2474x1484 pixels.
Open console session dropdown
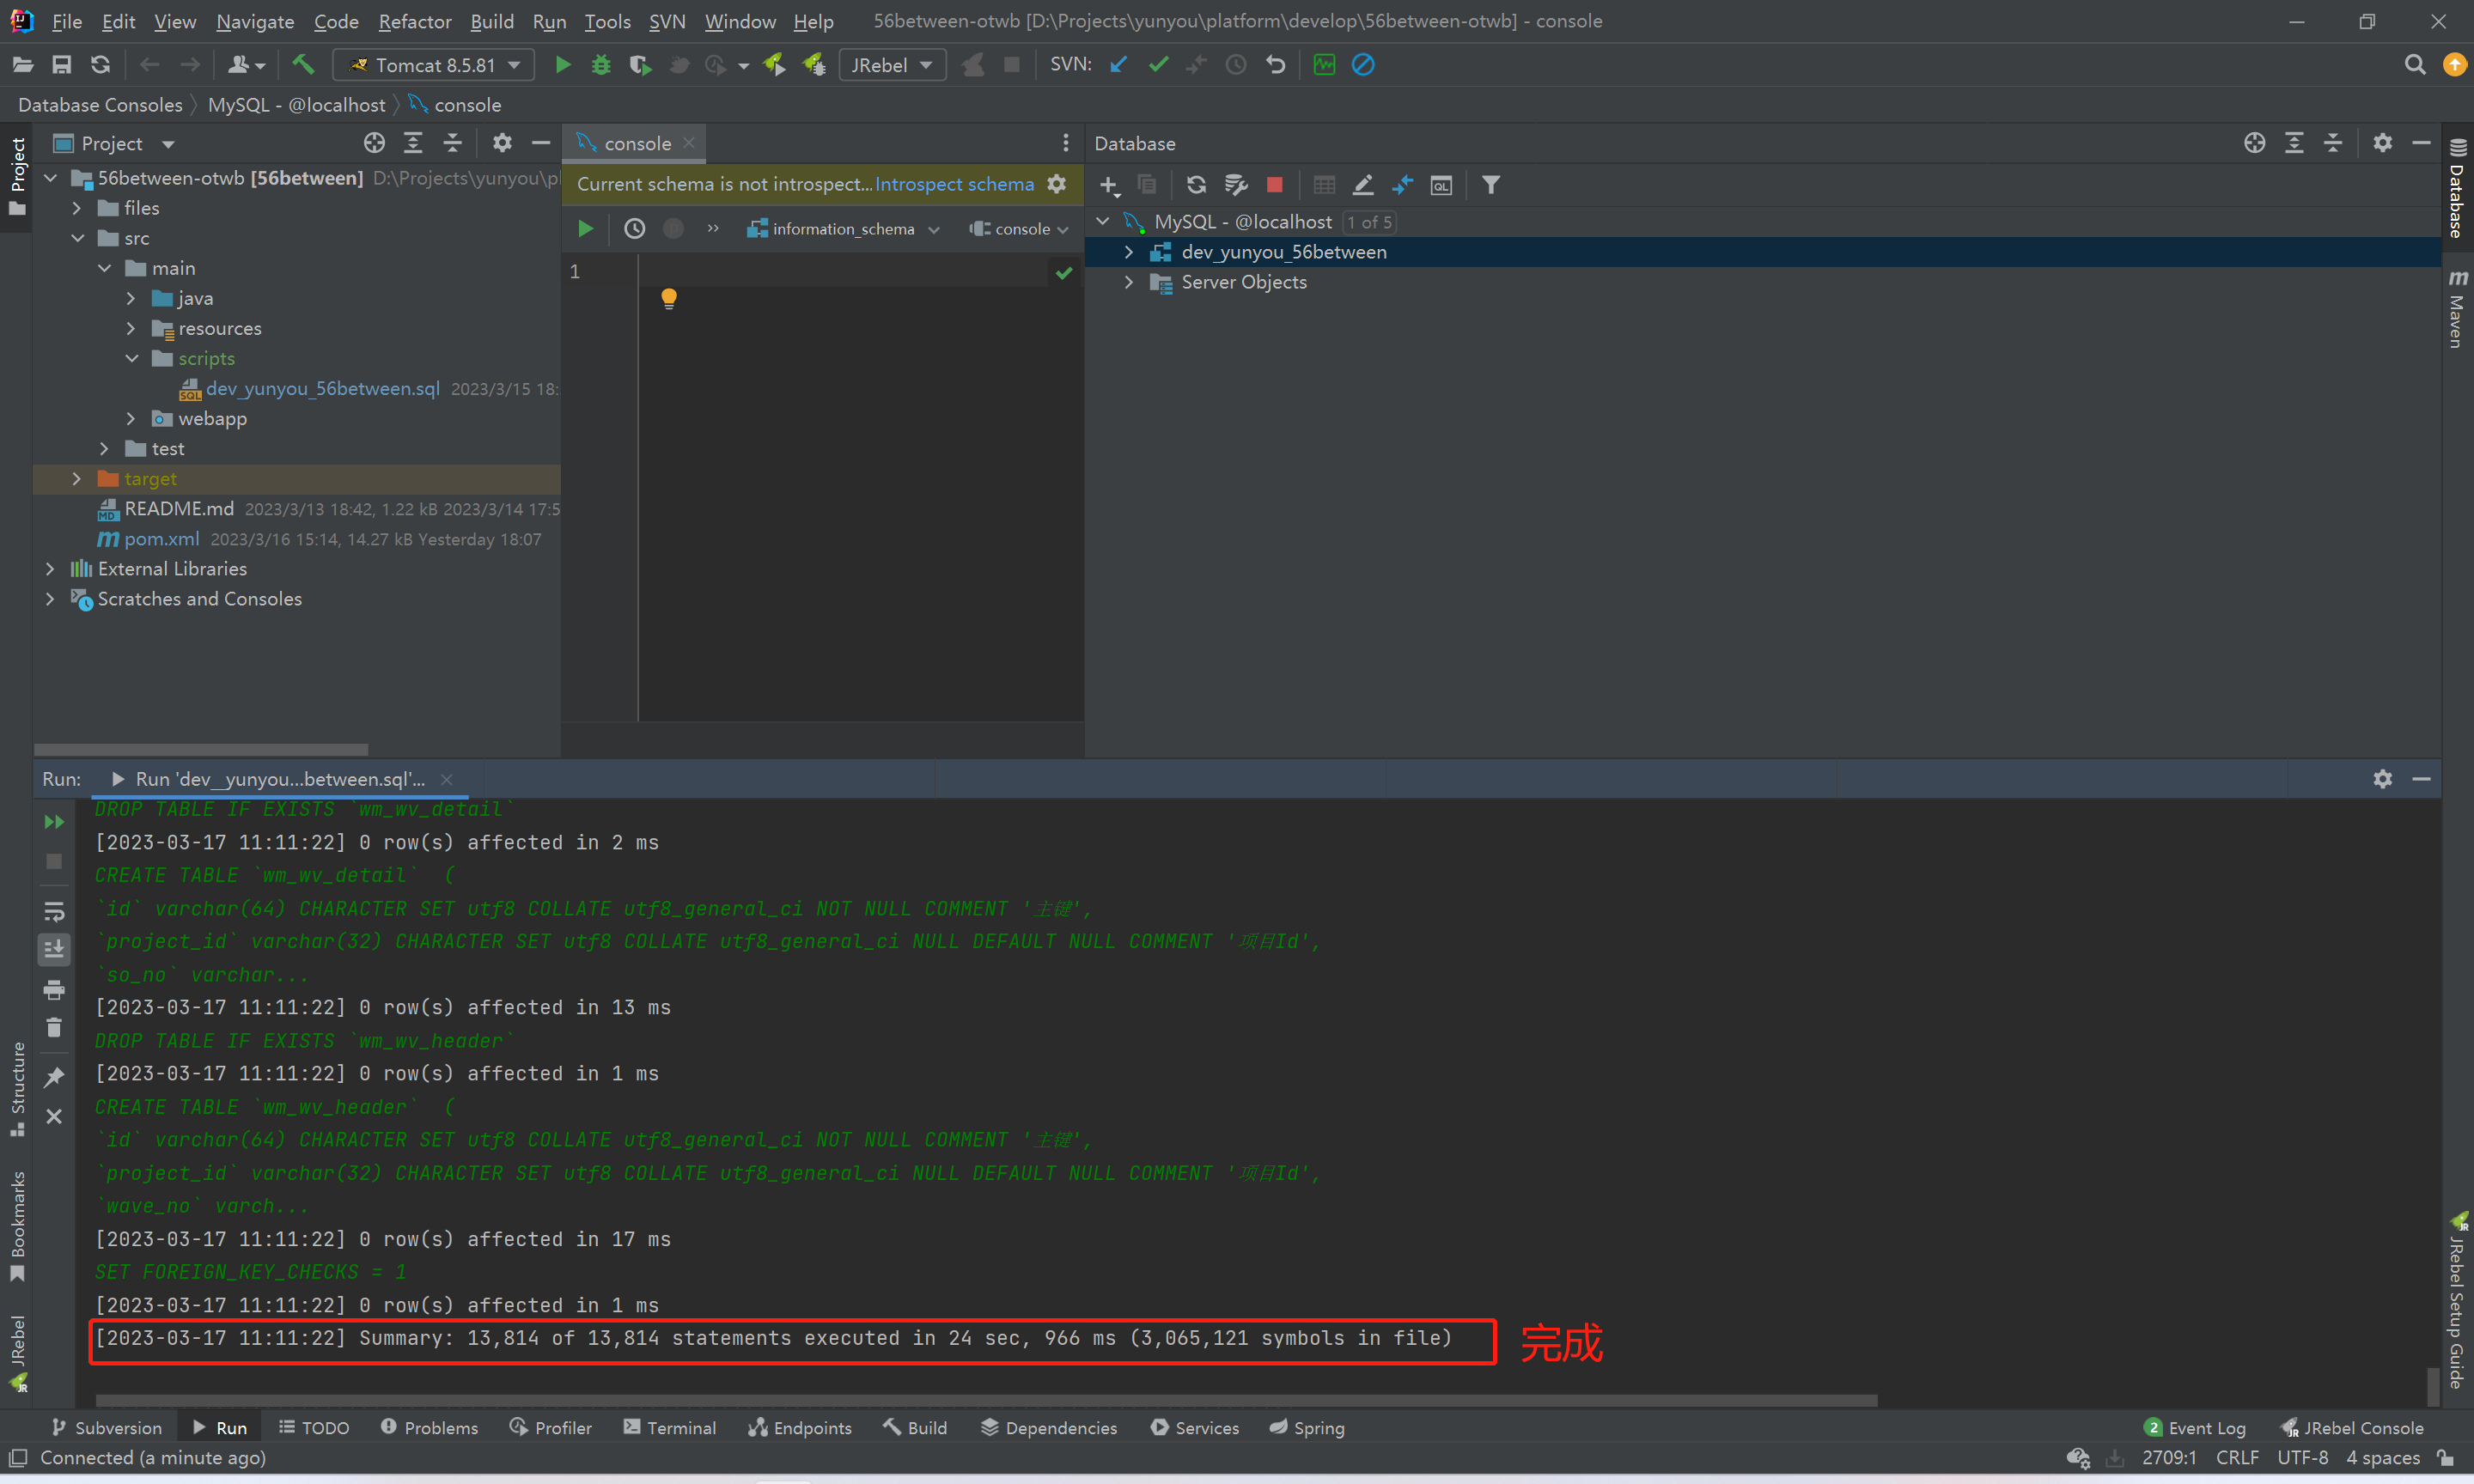[x=1019, y=229]
